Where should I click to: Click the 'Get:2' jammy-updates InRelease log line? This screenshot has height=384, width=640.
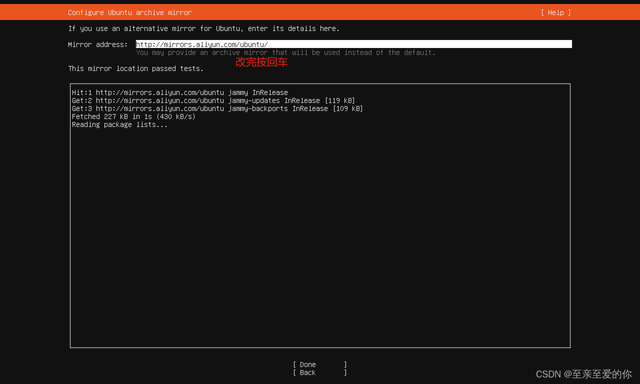[213, 100]
